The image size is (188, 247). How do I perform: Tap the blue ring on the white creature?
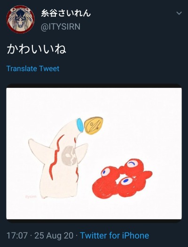(80, 125)
